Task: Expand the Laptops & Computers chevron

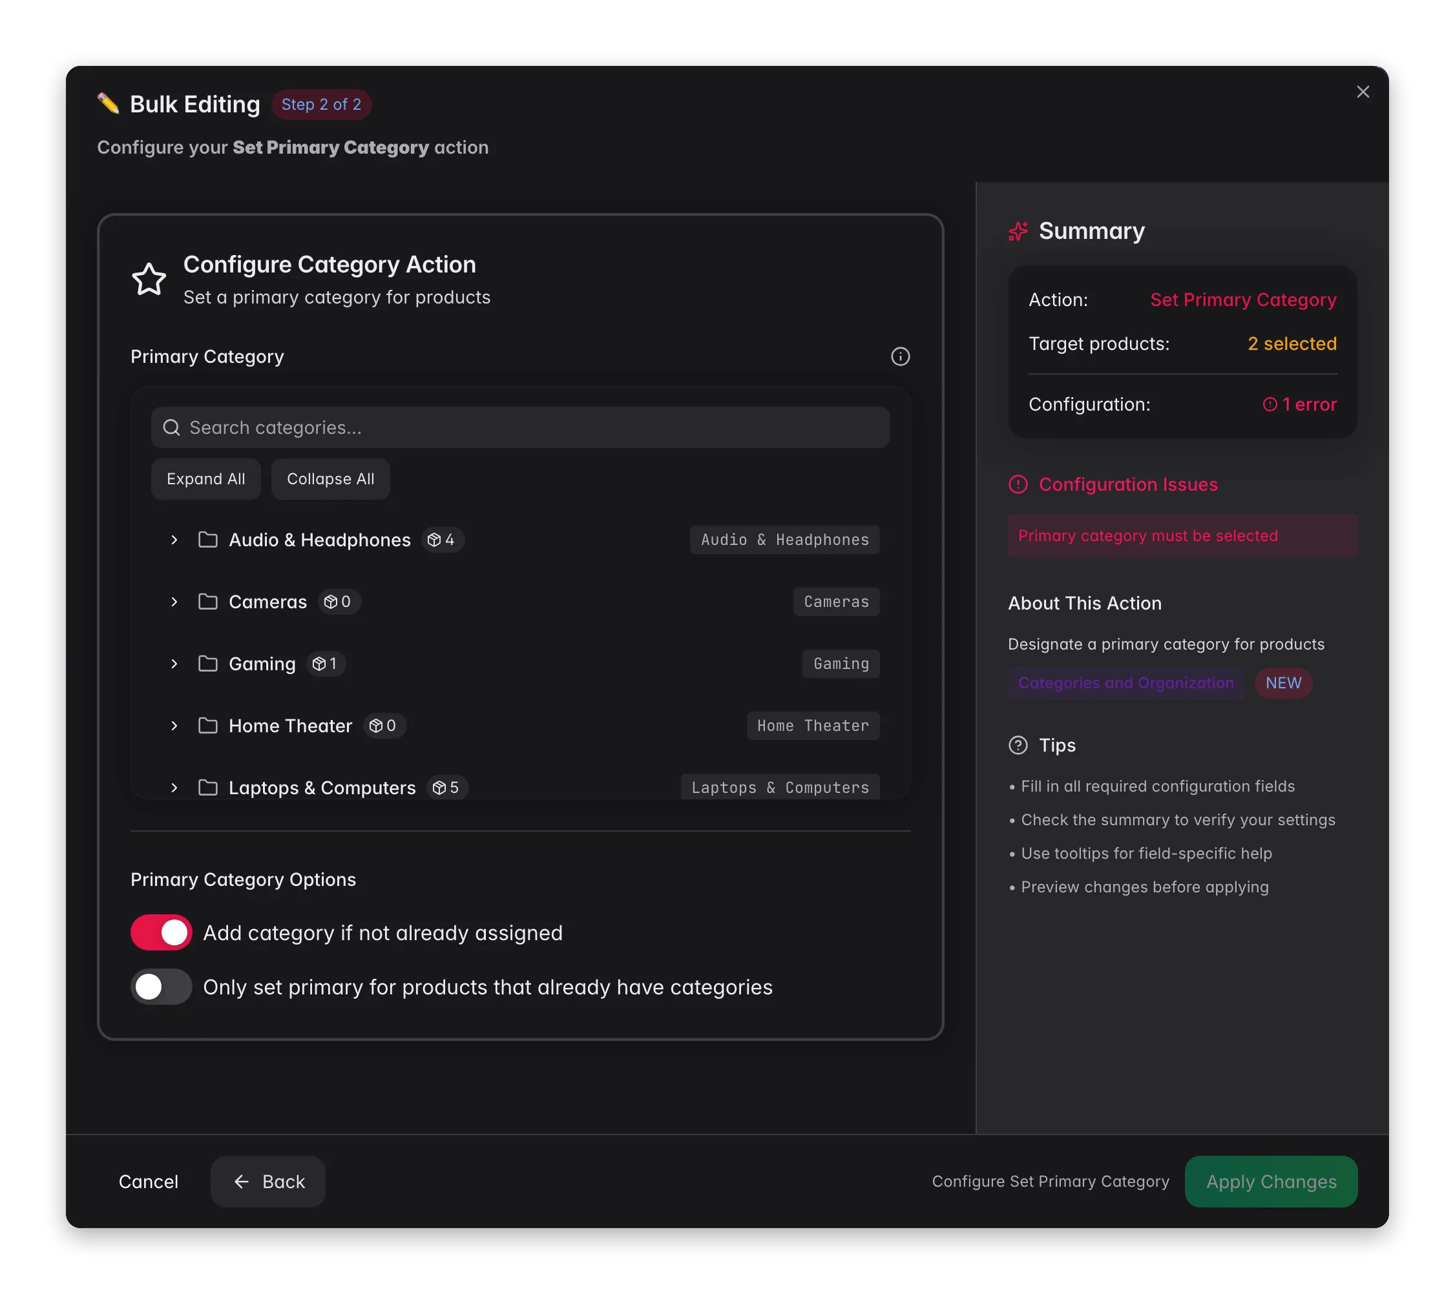Action: [174, 788]
